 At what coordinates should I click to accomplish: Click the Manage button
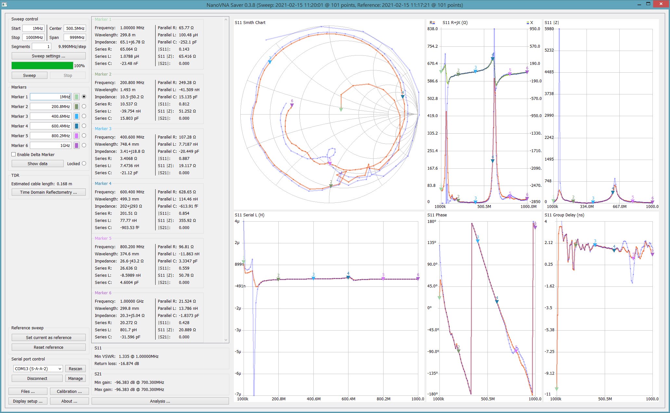point(76,378)
